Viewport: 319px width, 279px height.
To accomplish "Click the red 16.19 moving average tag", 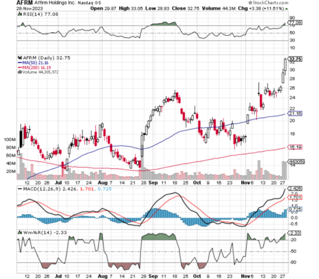I will (295, 147).
